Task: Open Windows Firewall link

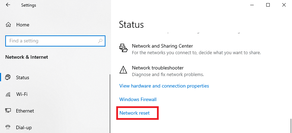Action: pyautogui.click(x=138, y=99)
